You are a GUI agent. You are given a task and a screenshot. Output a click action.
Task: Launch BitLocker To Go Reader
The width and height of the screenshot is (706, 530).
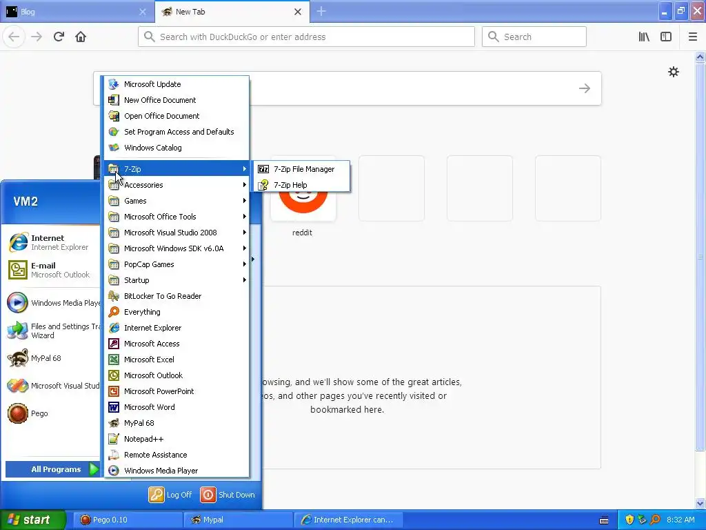[176, 296]
